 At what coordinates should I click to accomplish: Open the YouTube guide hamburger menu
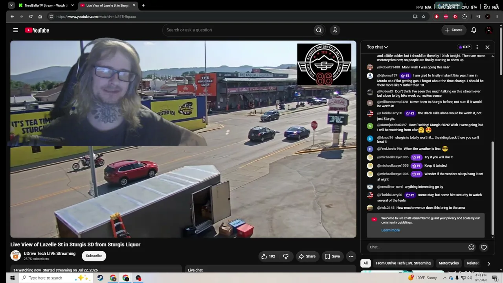click(x=15, y=30)
